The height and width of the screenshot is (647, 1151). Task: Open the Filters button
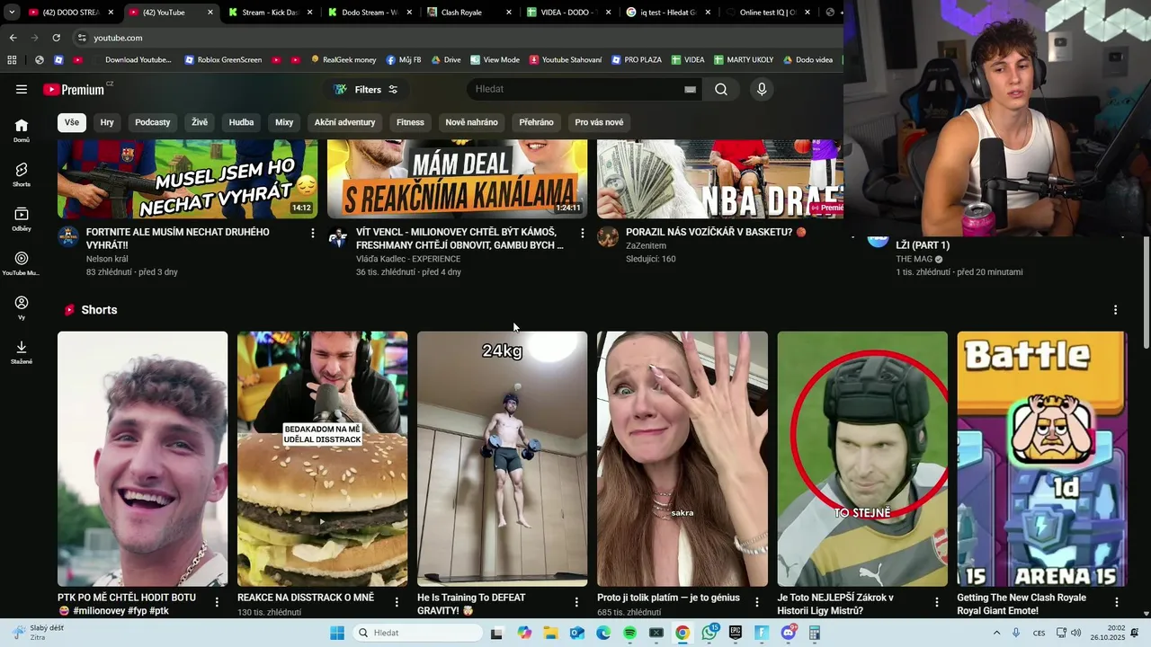pyautogui.click(x=366, y=89)
